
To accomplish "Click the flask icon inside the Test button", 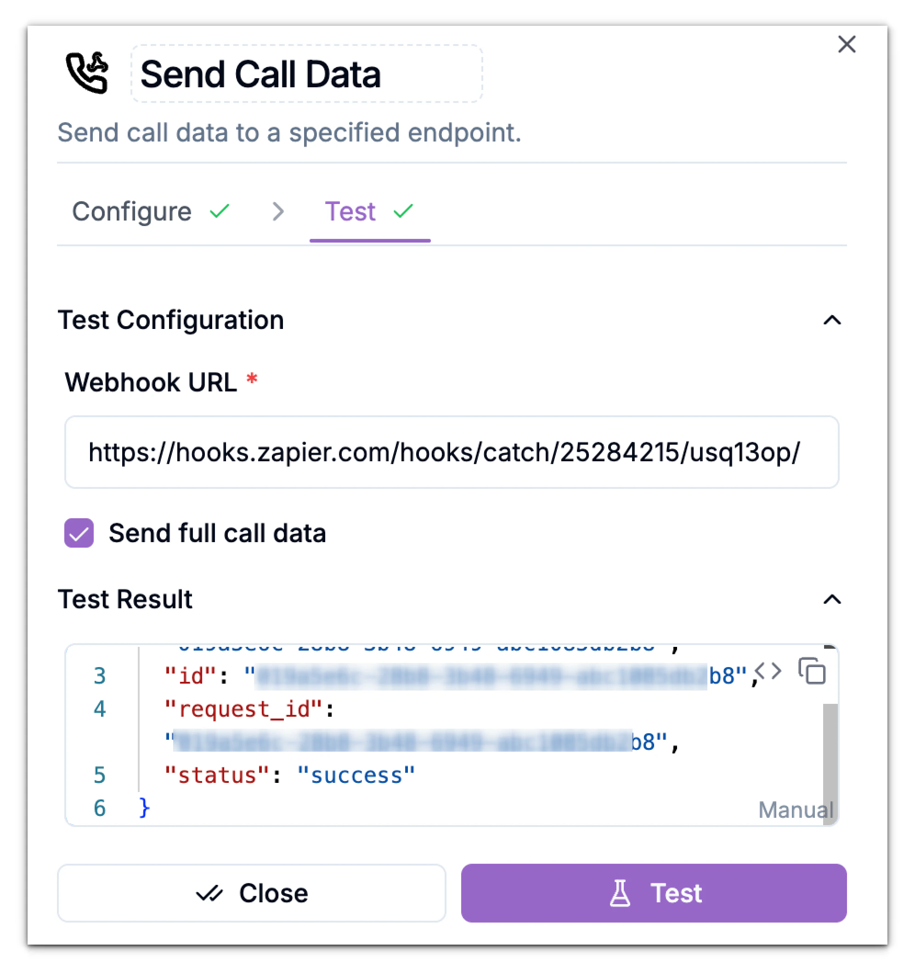I will click(x=621, y=893).
